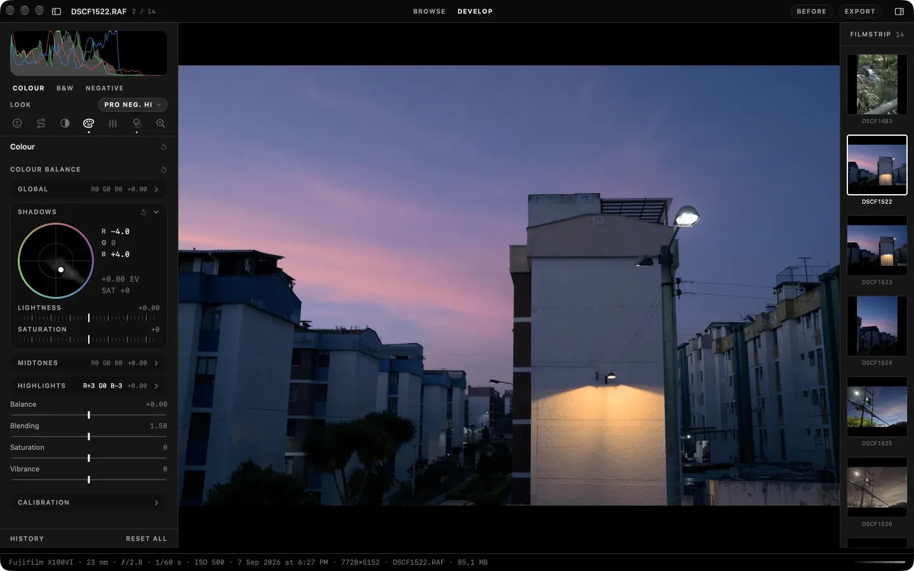Viewport: 914px width, 571px height.
Task: Click the Vibrance slider
Action: pos(89,480)
